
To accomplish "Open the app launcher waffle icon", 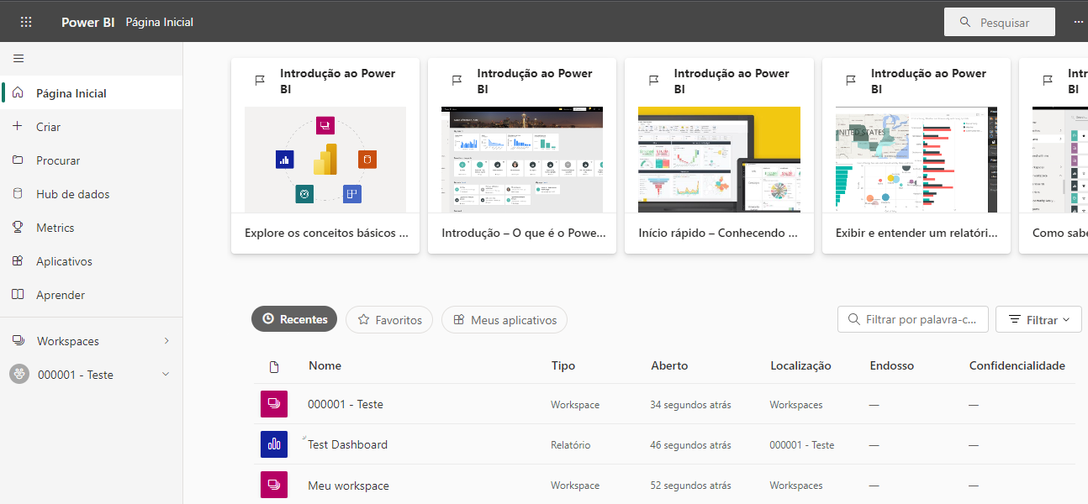I will click(26, 22).
